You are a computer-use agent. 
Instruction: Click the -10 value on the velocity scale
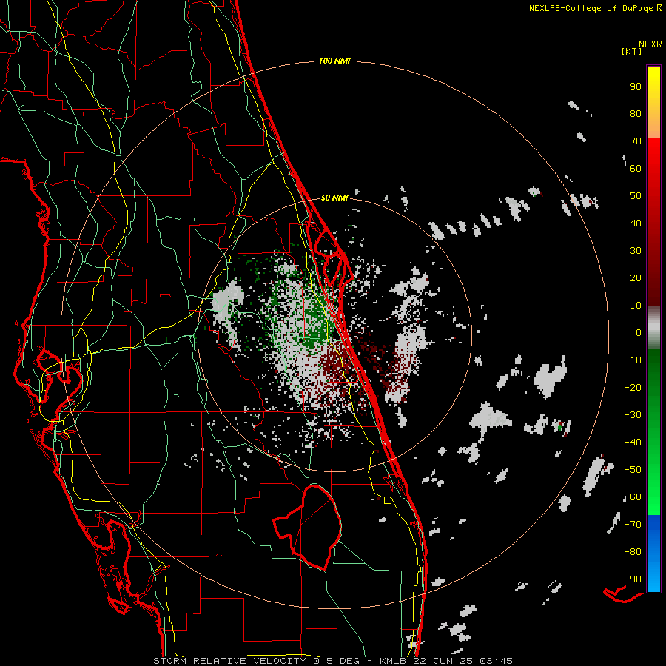point(633,360)
